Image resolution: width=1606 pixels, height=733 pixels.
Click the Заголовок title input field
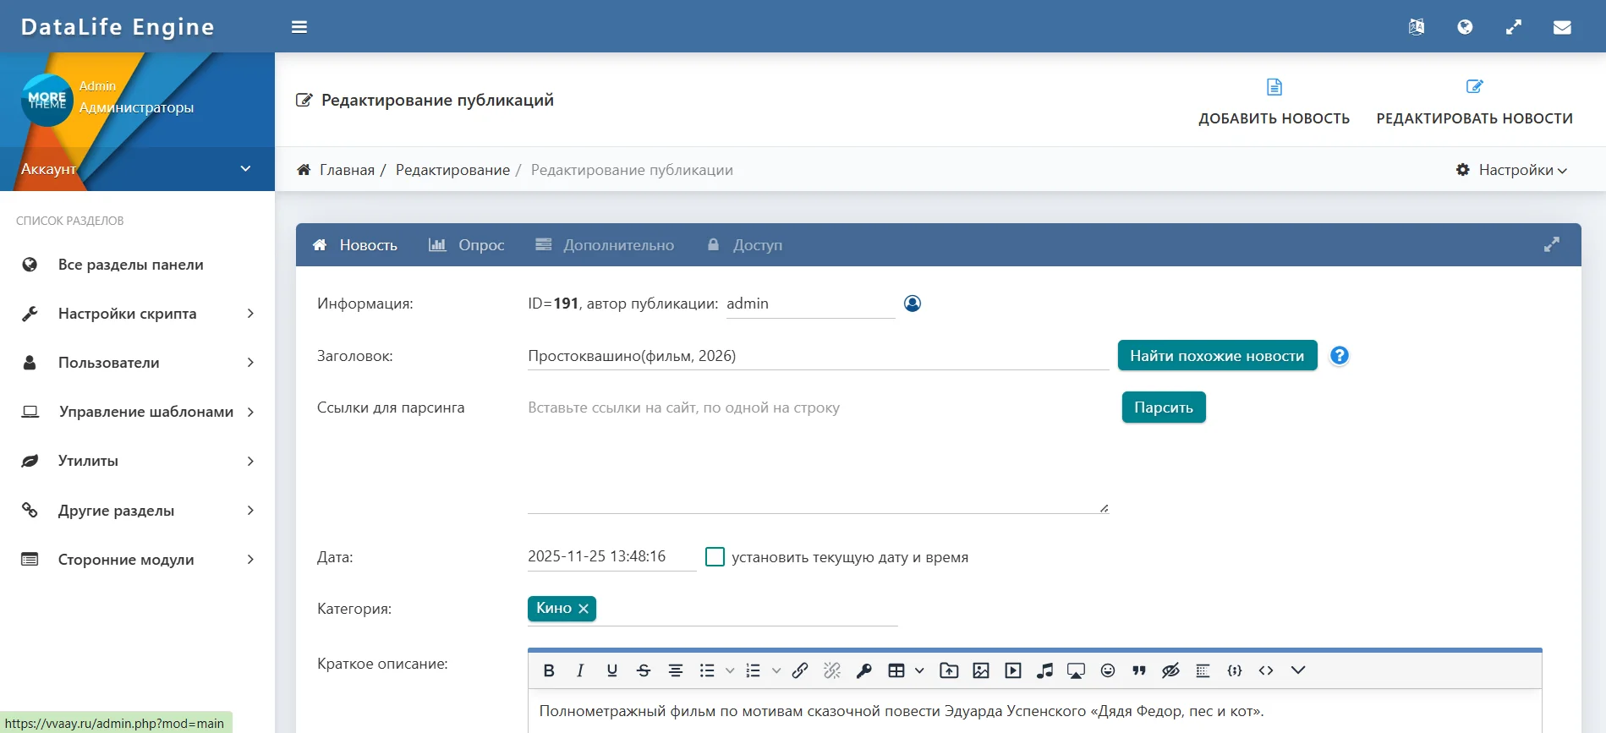tap(817, 356)
